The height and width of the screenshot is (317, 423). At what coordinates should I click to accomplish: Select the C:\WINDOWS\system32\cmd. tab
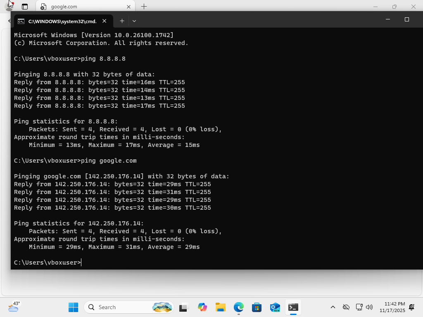coord(62,21)
